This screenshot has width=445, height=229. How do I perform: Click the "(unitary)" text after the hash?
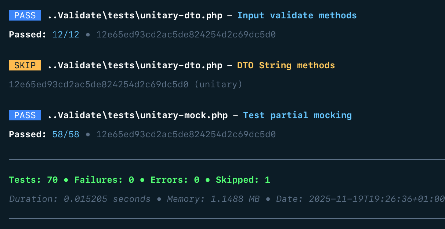pyautogui.click(x=218, y=84)
